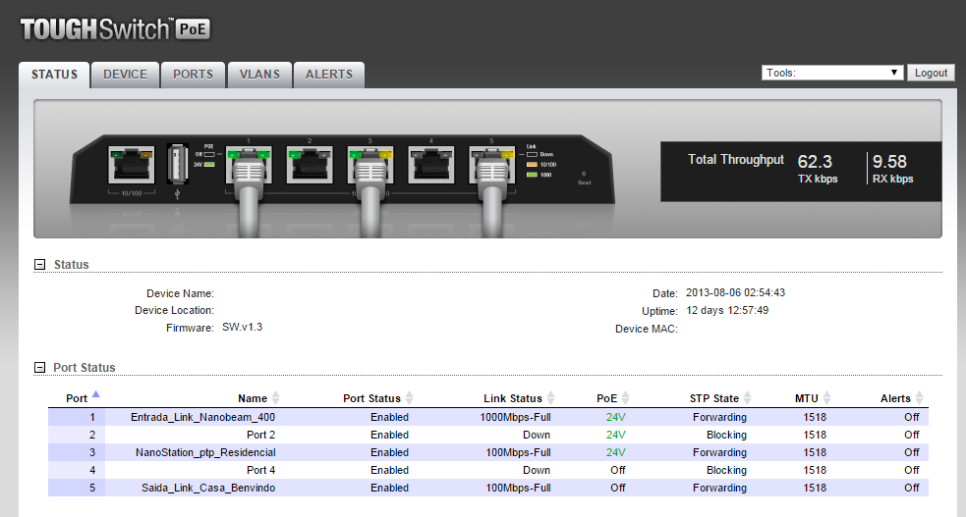Image resolution: width=966 pixels, height=517 pixels.
Task: Click Alerts Off value for port 3
Action: click(912, 452)
